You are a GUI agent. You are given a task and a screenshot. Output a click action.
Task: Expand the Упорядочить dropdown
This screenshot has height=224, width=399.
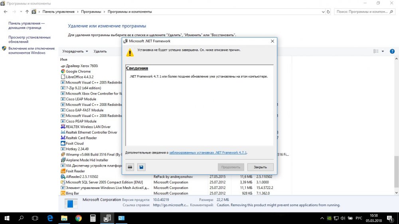pyautogui.click(x=75, y=51)
